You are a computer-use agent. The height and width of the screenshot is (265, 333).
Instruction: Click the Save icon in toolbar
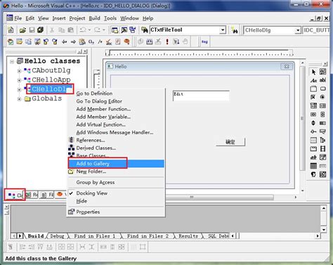pyautogui.click(x=32, y=30)
